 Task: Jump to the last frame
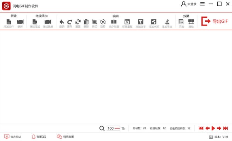[x=225, y=128]
